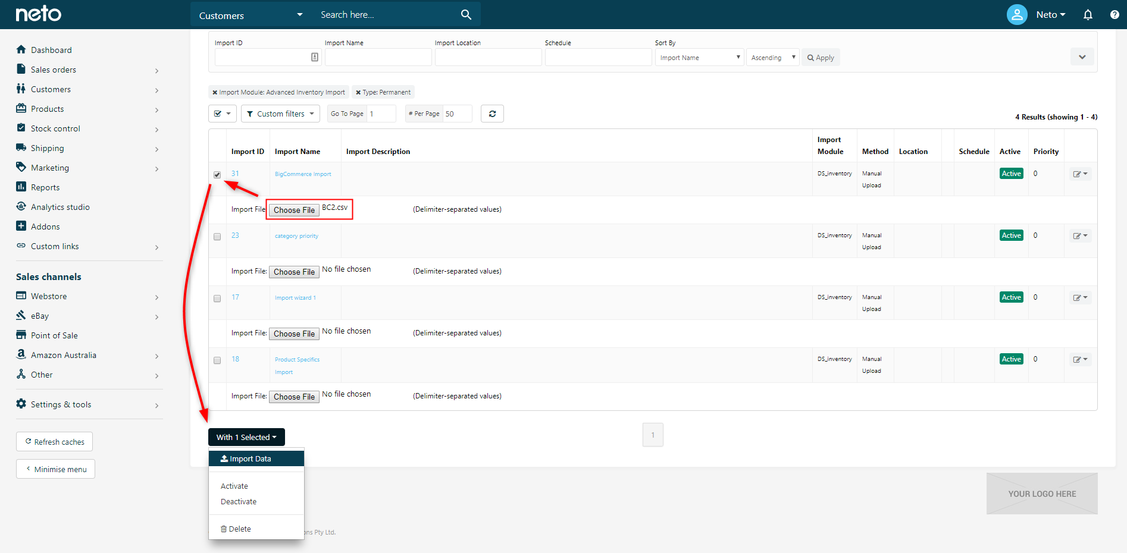The width and height of the screenshot is (1127, 553).
Task: Open edit menu for import 23
Action: point(1080,236)
